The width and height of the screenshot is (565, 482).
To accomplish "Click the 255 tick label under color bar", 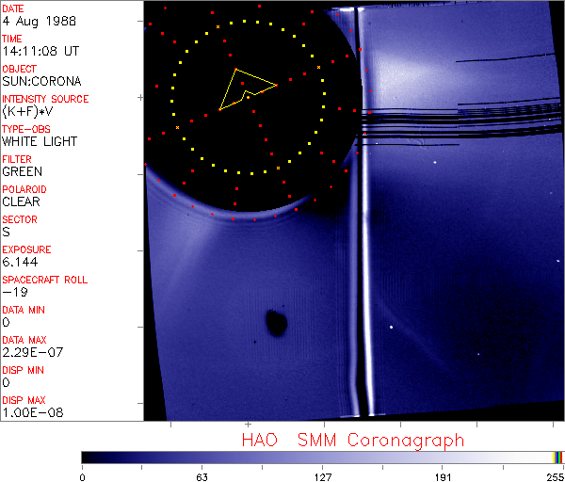I will [553, 475].
